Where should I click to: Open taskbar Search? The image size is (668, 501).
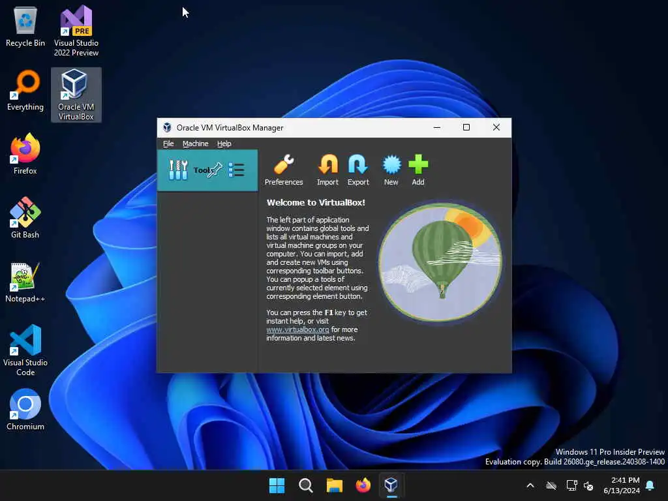tap(305, 485)
